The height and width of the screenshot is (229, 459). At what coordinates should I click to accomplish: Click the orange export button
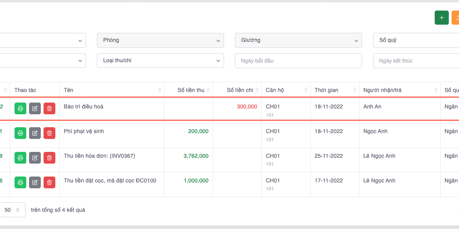point(455,18)
